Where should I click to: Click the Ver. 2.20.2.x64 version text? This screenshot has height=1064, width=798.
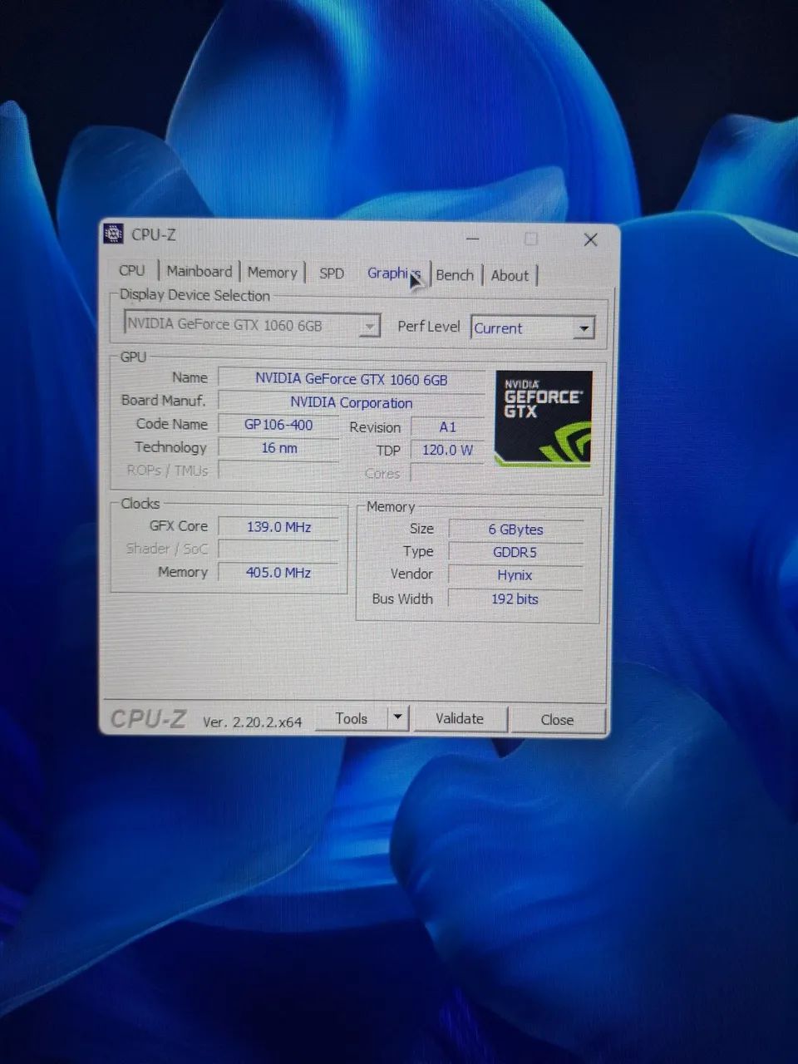click(x=253, y=722)
